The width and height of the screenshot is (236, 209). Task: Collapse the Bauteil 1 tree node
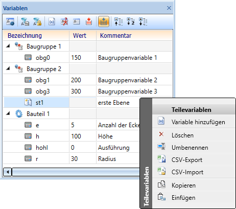coord(8,113)
